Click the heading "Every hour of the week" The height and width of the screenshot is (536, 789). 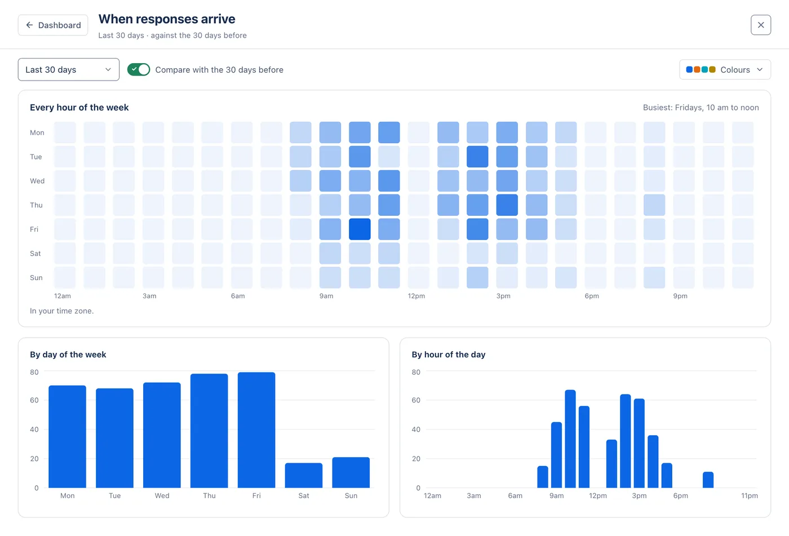tap(79, 108)
